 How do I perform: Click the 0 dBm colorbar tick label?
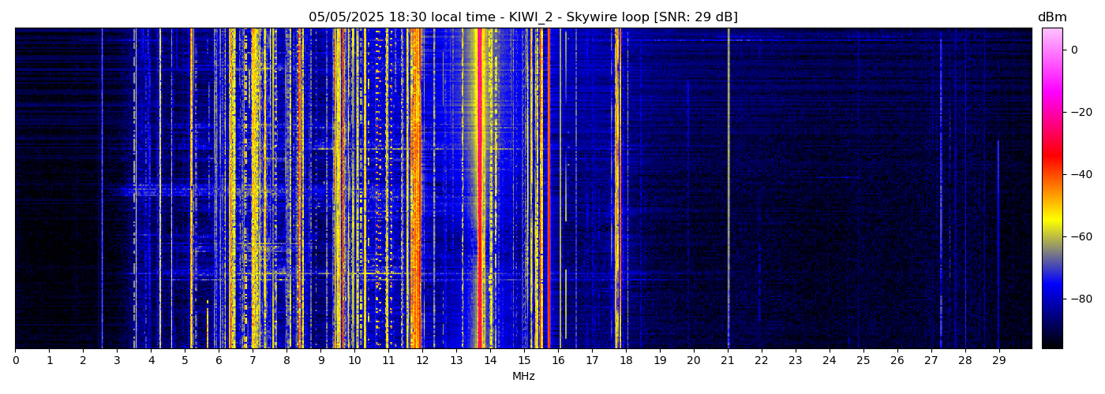coord(1073,50)
